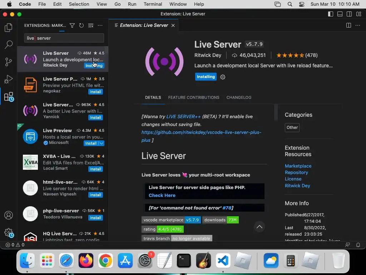Open the Terminal menu
The image size is (366, 275).
(x=153, y=4)
